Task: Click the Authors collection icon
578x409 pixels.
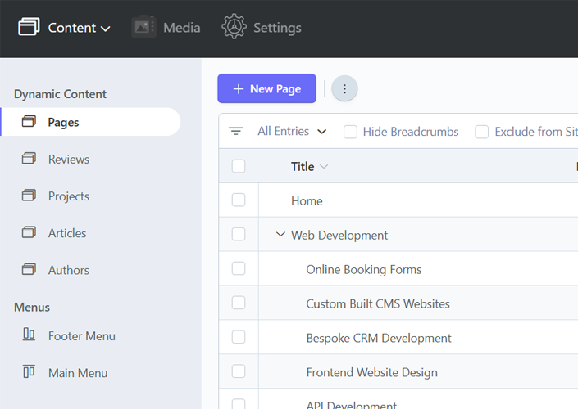Action: click(x=29, y=269)
